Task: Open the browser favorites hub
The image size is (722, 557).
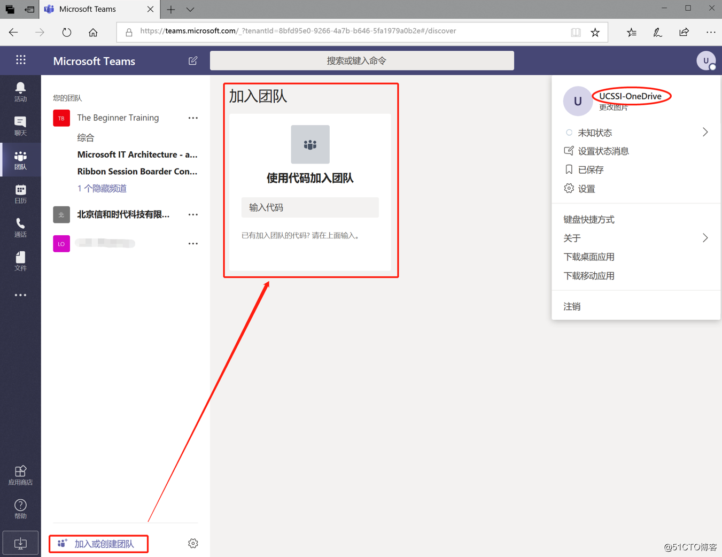Action: (632, 33)
